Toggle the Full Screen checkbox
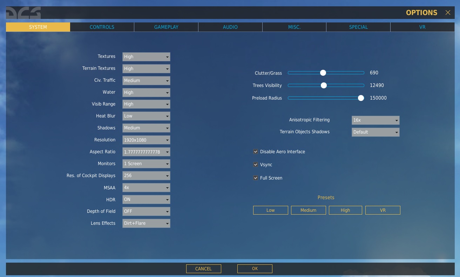This screenshot has height=277, width=460. click(x=256, y=178)
